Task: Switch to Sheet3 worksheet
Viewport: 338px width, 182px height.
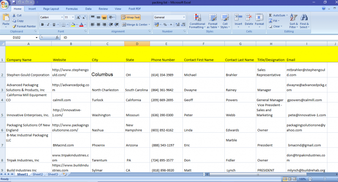Action: pos(53,174)
